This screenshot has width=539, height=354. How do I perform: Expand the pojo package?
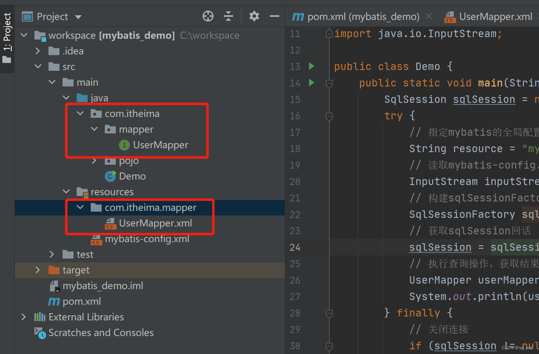94,160
